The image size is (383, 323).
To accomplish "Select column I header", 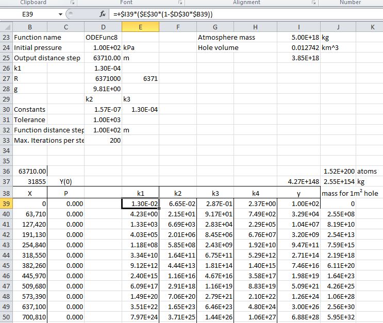I will click(x=298, y=27).
